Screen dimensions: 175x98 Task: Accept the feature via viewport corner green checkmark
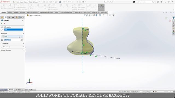(166, 18)
